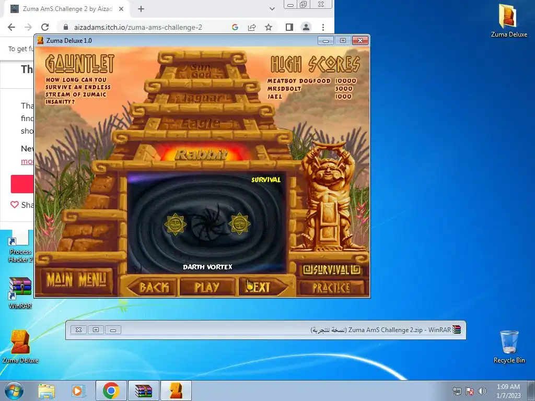The image size is (535, 401).
Task: Maximize the Zuma Deluxe 1.0 window
Action: coord(343,41)
